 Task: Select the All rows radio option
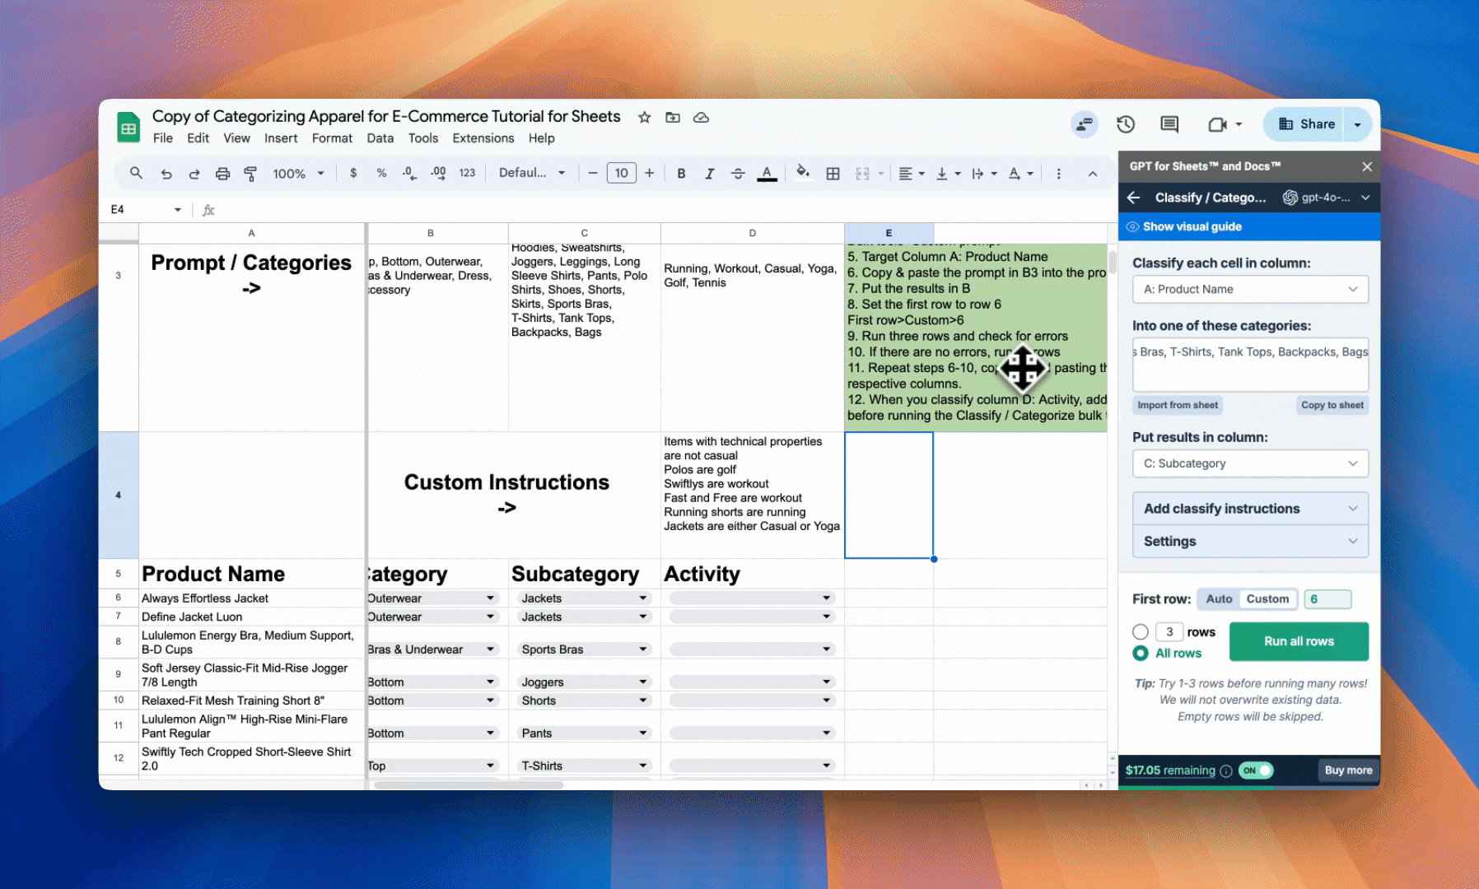(1141, 653)
